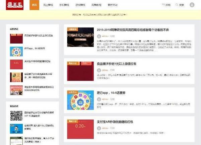This screenshot has width=201, height=145.
Task: Open the 网赚研究院四周年 article thumbnail
Action: click(x=80, y=37)
